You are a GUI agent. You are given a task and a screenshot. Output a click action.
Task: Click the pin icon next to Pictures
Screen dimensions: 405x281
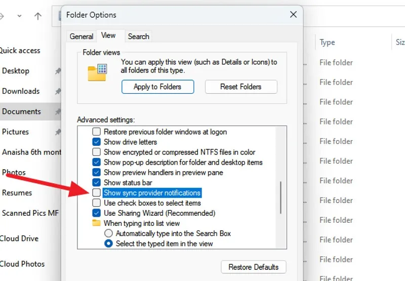[x=58, y=132]
